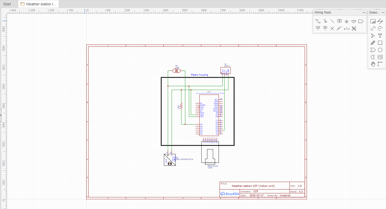Select the No Connect flag tool
This screenshot has height=209, width=386.
click(x=332, y=28)
